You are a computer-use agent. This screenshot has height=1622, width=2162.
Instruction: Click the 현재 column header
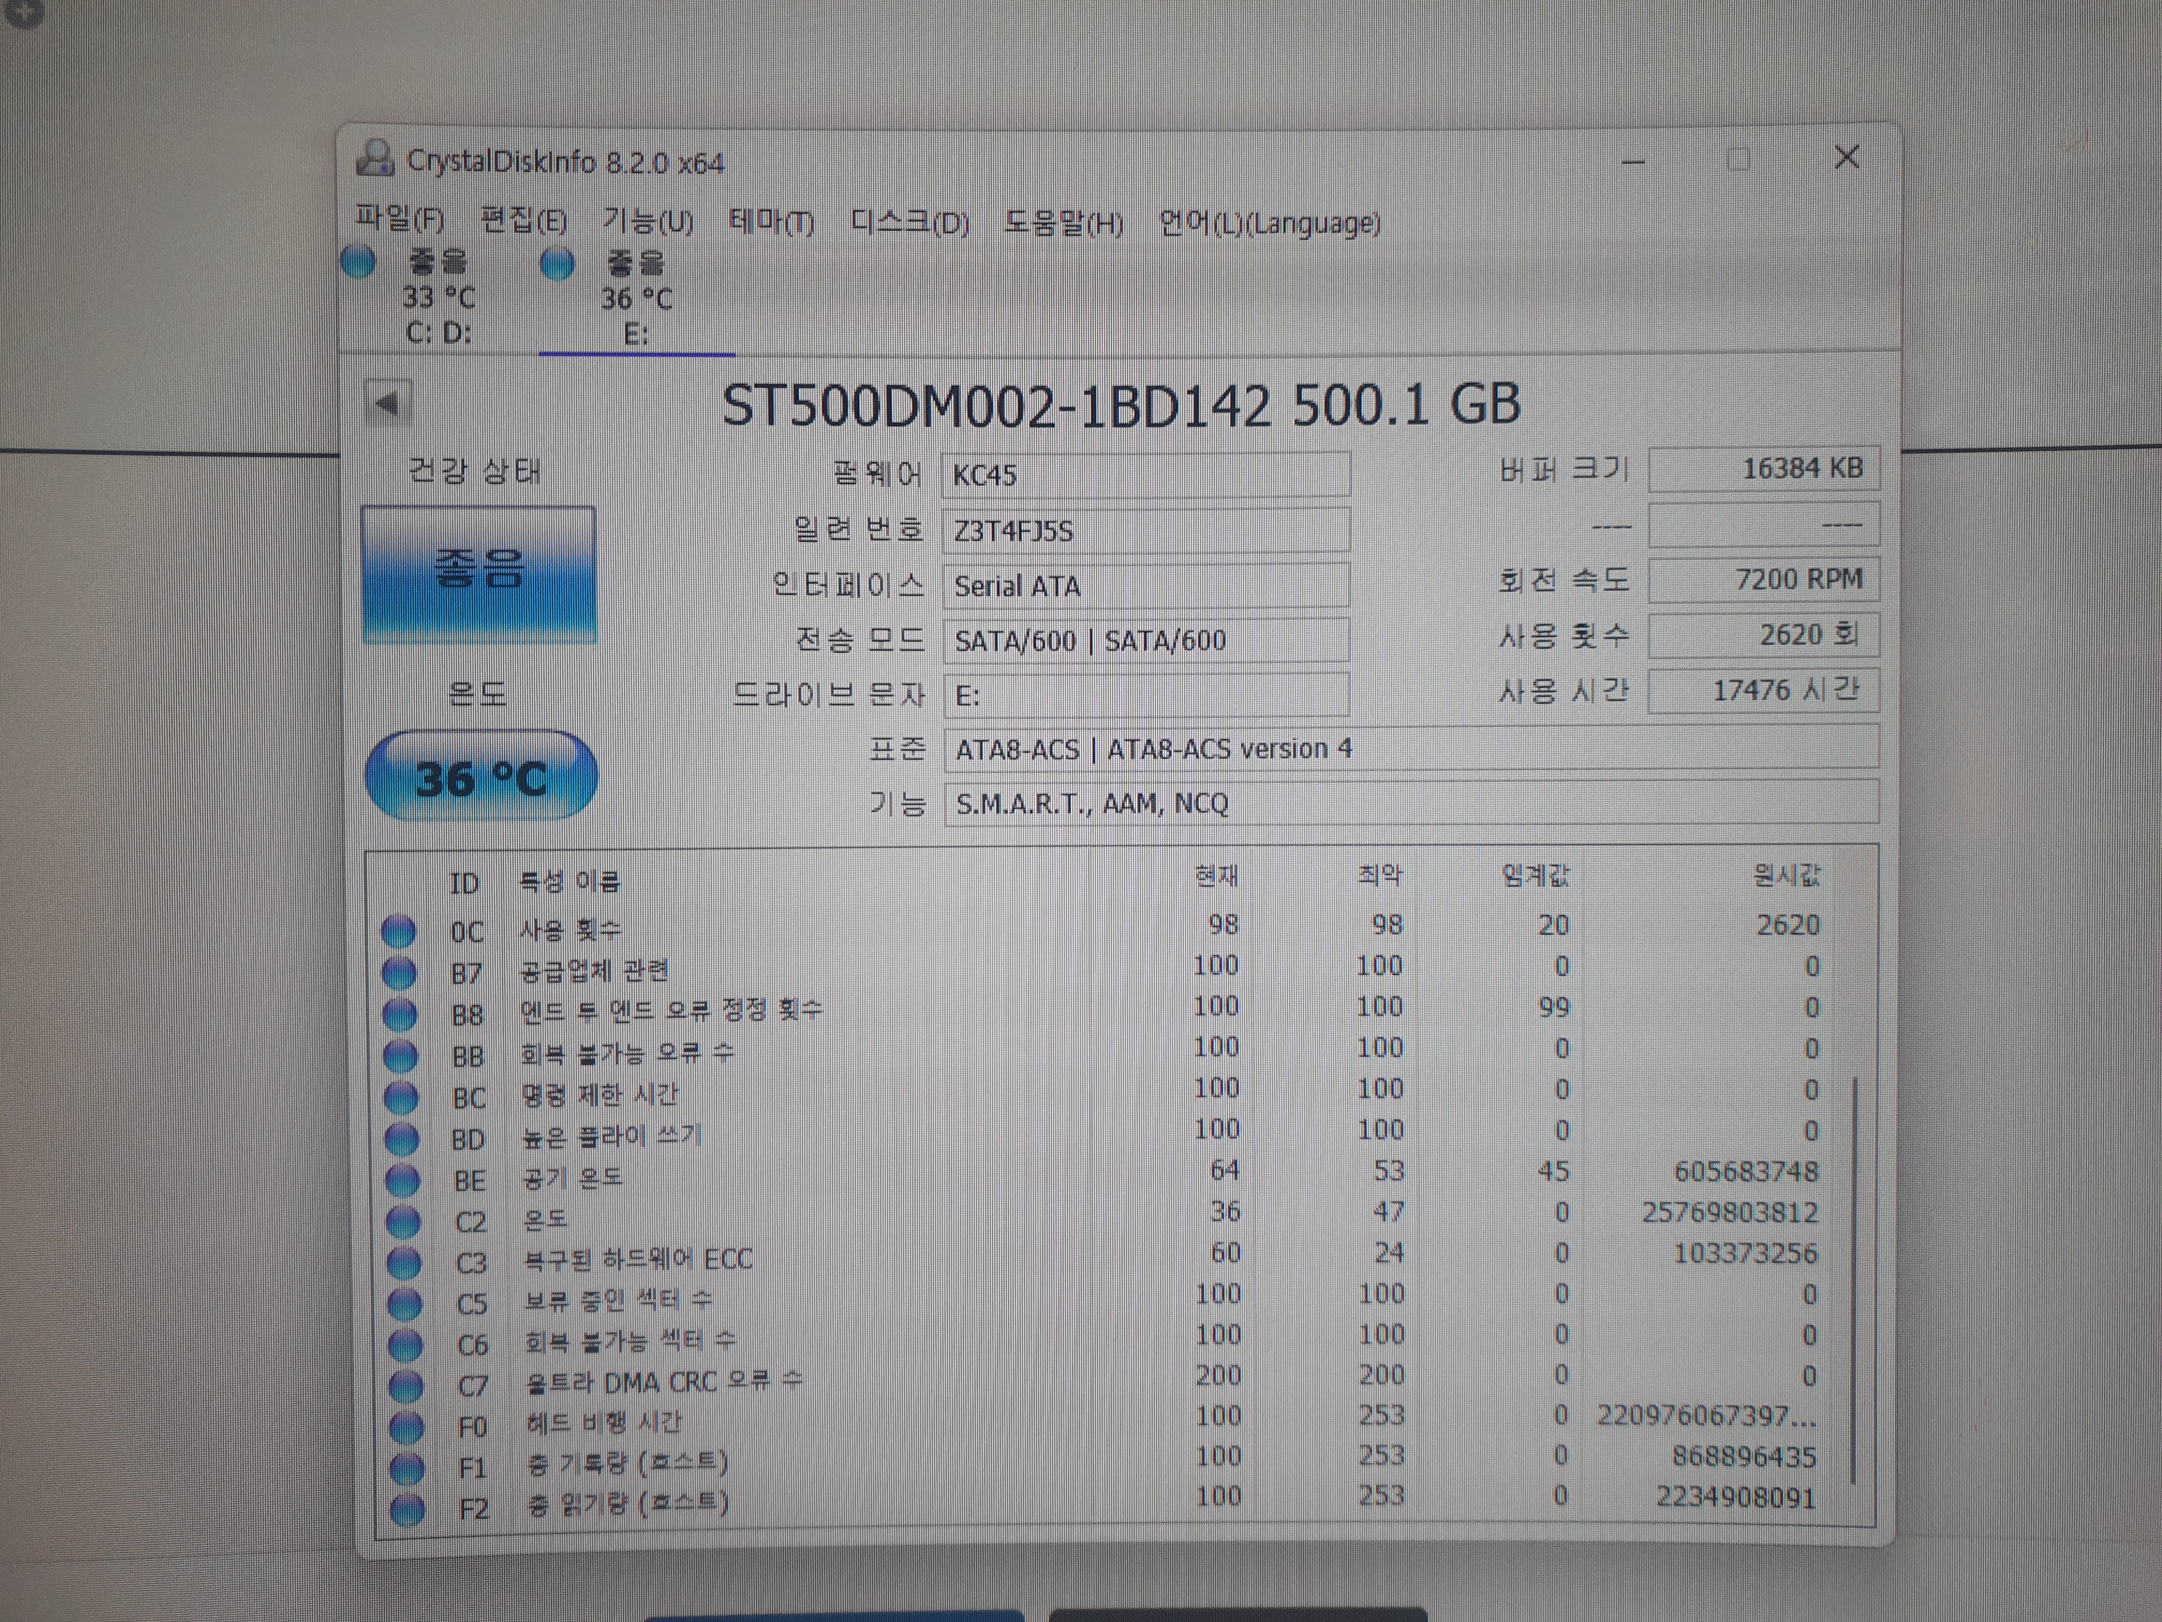click(1217, 875)
